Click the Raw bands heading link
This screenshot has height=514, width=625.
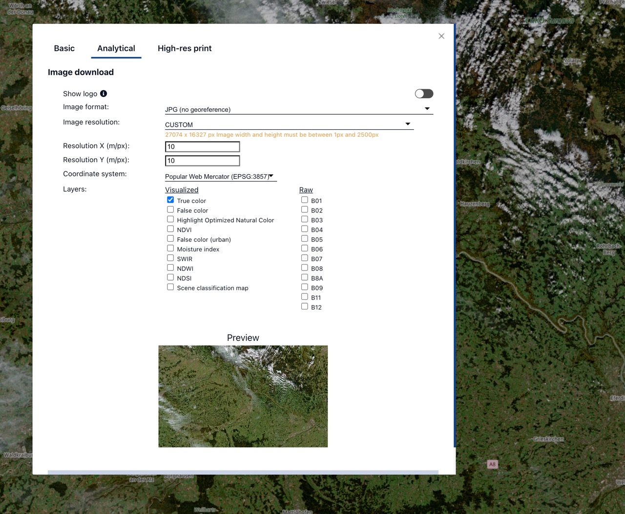[x=306, y=190]
